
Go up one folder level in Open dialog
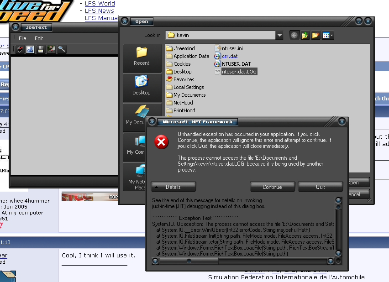point(305,36)
